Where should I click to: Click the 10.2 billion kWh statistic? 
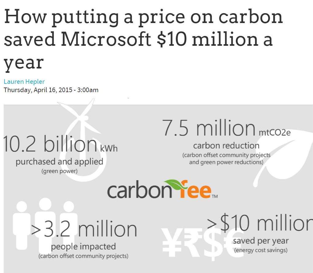tap(60, 144)
